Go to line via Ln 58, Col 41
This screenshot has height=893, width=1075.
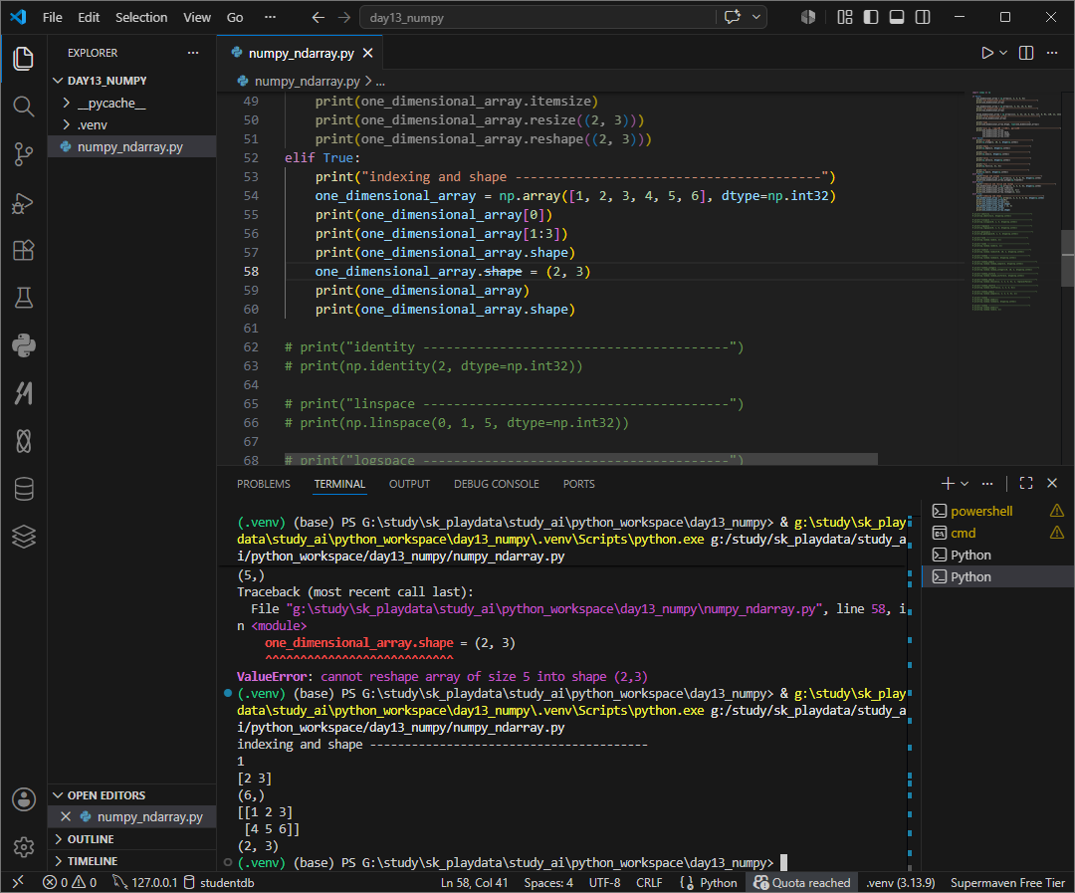pyautogui.click(x=474, y=883)
